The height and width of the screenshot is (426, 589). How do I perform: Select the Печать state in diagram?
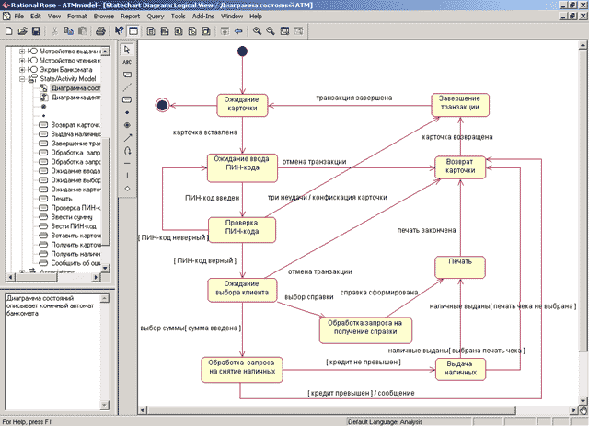pos(460,267)
